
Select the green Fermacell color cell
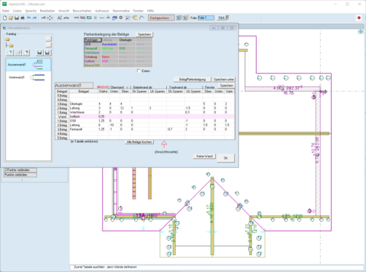click(93, 48)
